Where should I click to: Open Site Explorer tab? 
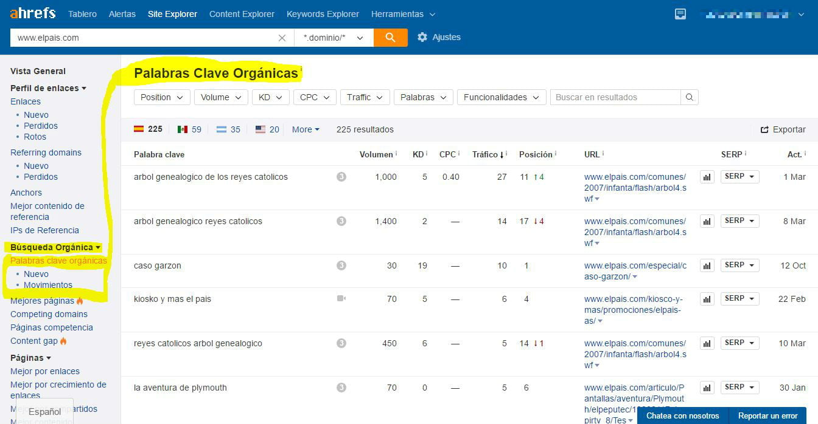[x=172, y=14]
